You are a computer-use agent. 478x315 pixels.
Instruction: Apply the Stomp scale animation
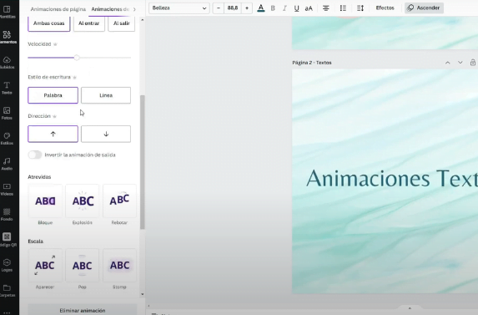[119, 265]
